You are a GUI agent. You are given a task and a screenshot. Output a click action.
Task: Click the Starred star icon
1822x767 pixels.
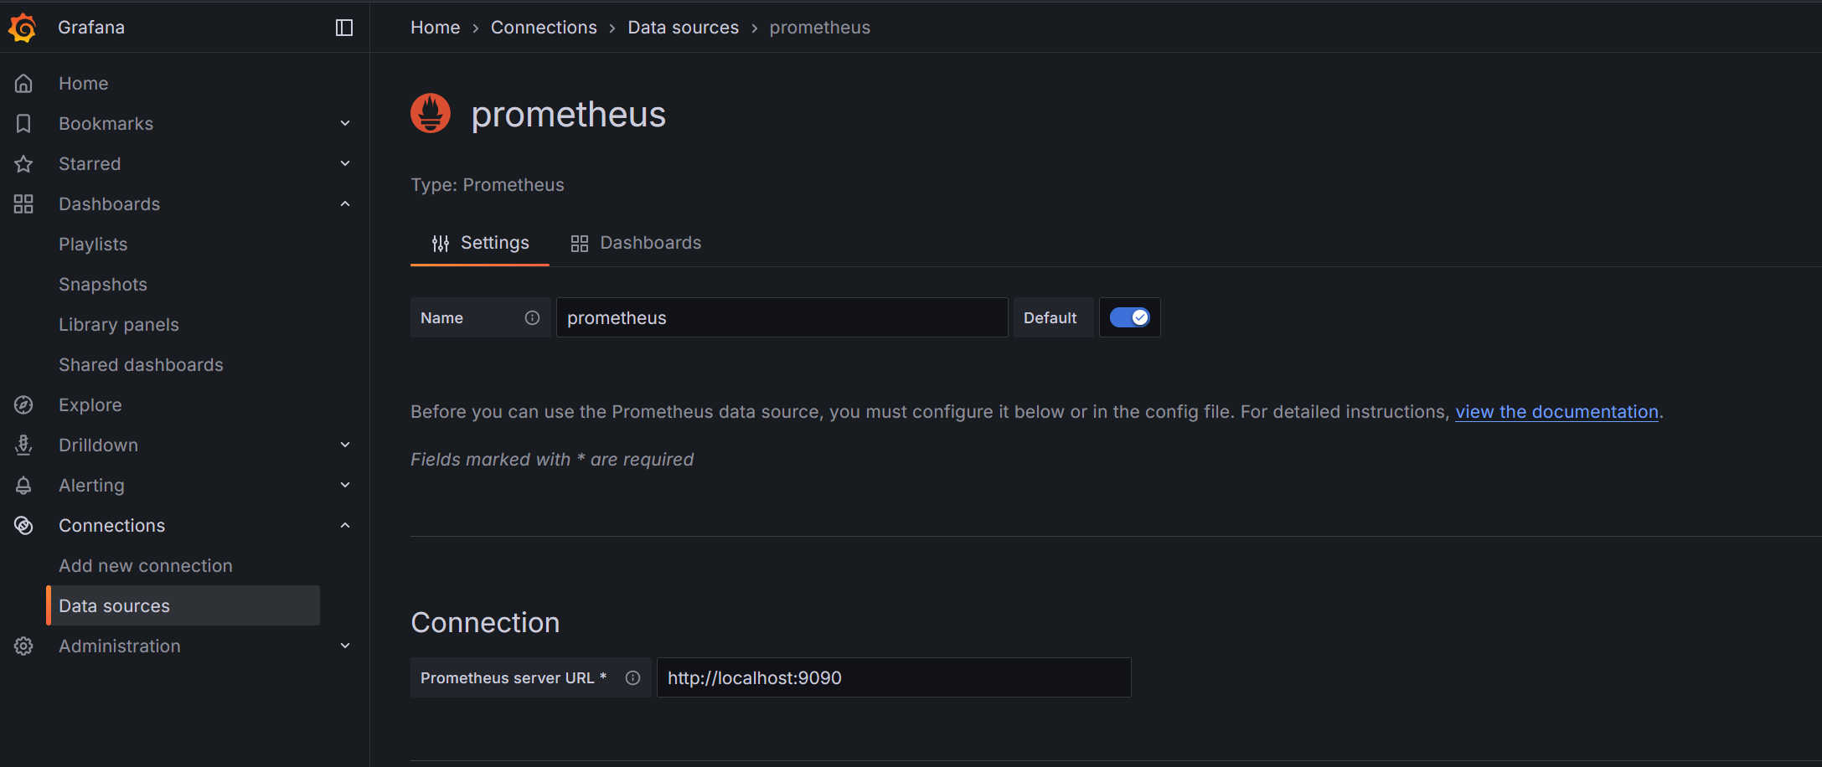point(23,163)
